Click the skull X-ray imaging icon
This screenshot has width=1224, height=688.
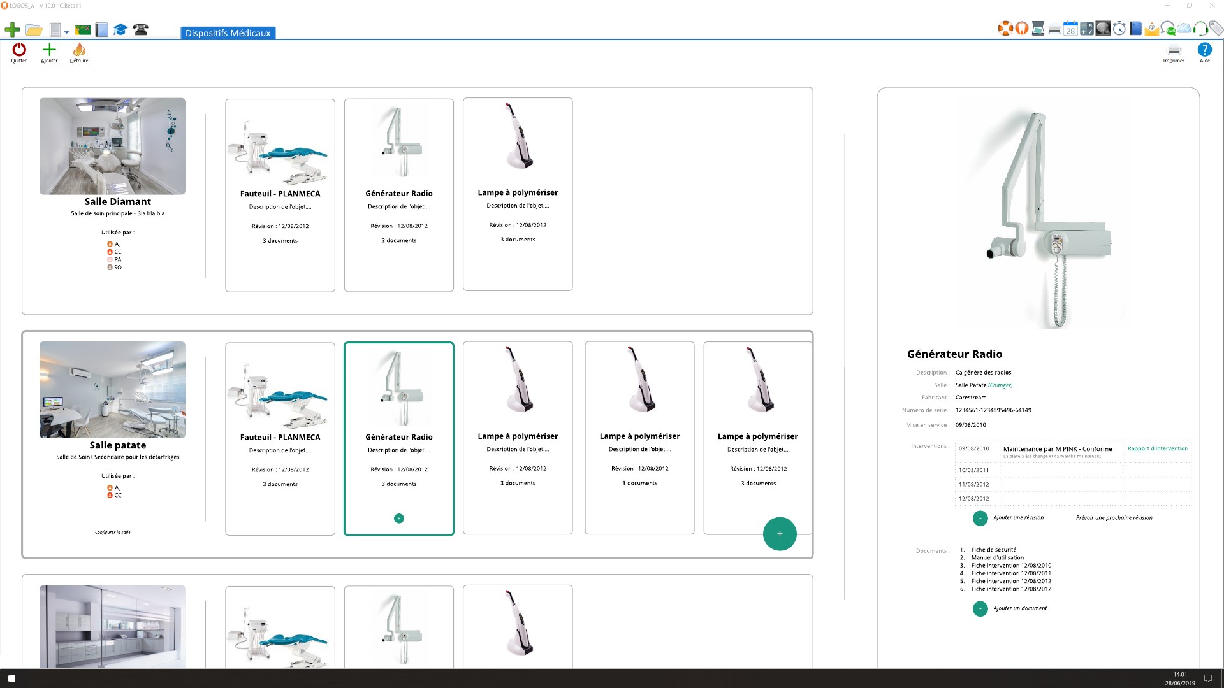[x=1103, y=29]
